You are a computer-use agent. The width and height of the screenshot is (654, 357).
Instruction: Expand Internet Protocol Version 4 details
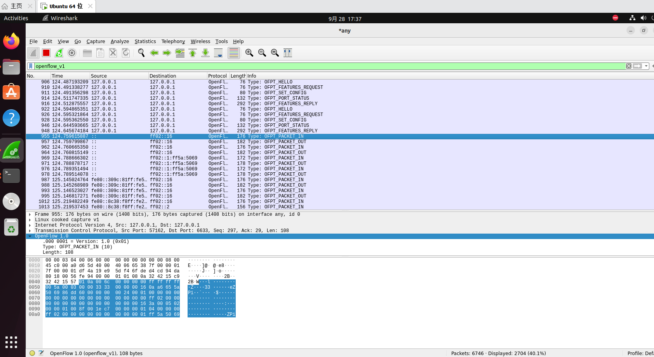point(30,225)
